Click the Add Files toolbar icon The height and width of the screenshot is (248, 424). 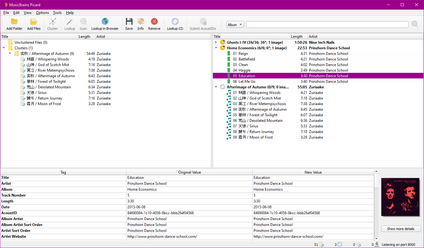(x=33, y=22)
